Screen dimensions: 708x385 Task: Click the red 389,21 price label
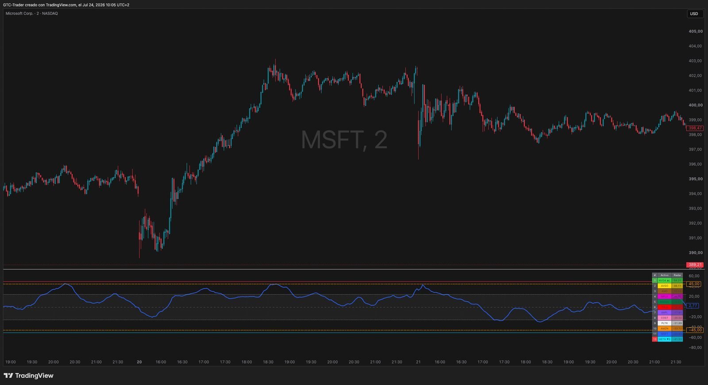[695, 265]
